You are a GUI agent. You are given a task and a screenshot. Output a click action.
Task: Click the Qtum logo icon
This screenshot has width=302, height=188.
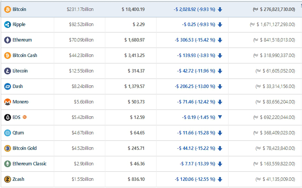tap(7, 133)
